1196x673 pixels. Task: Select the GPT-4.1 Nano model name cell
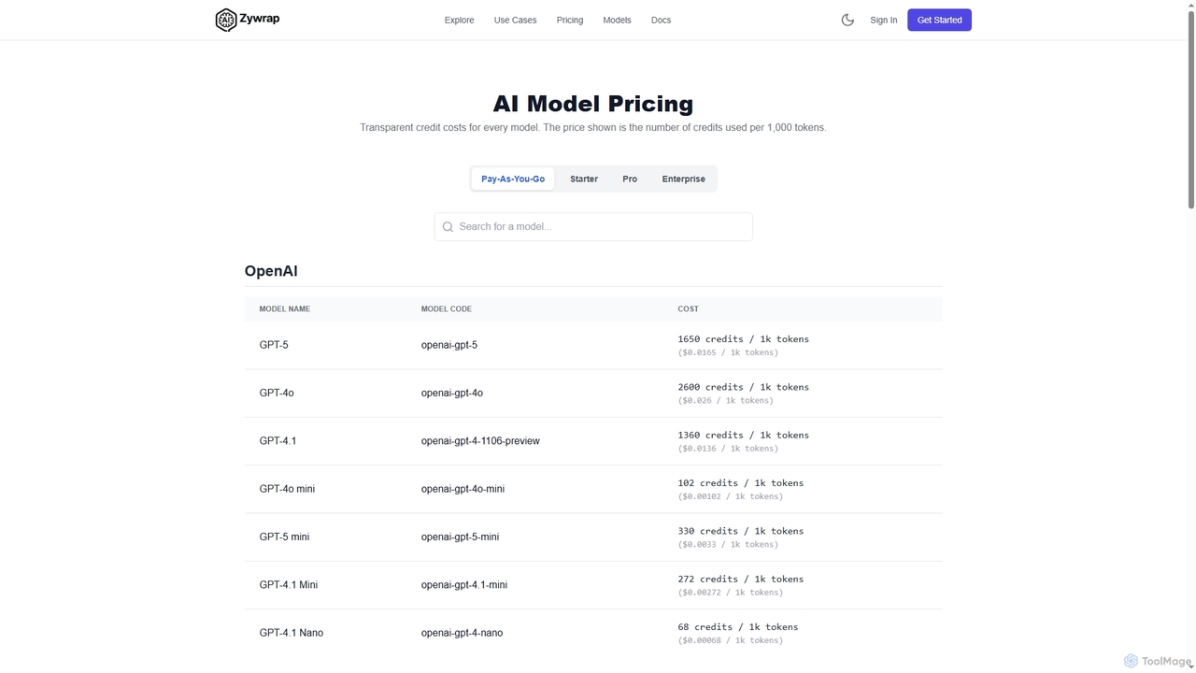pyautogui.click(x=292, y=633)
